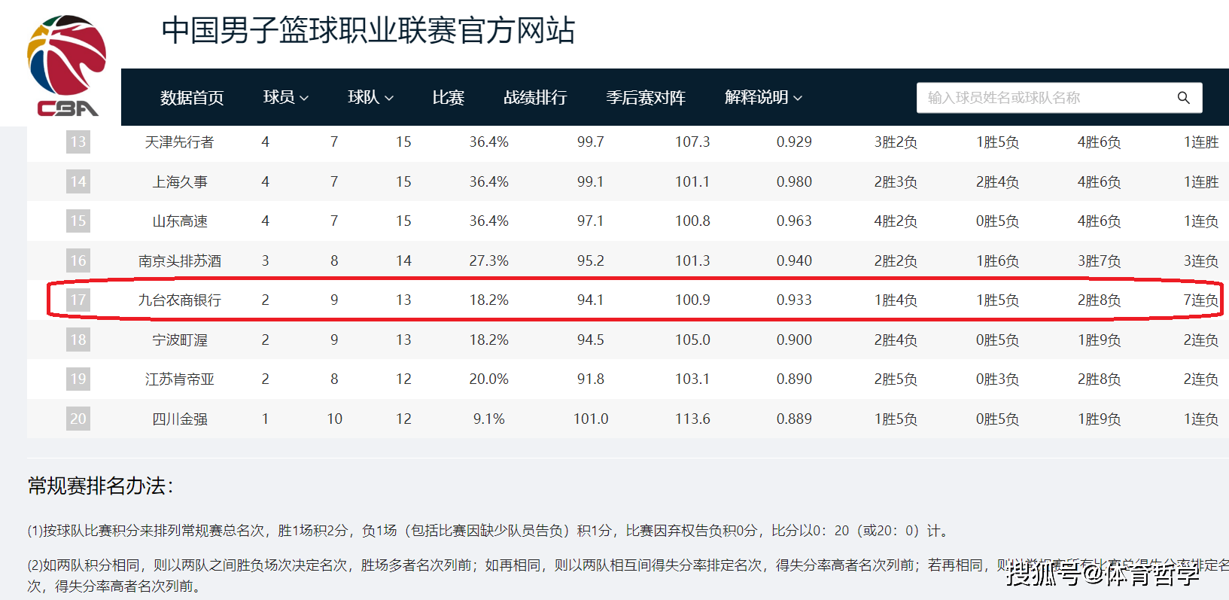This screenshot has height=600, width=1229.
Task: Expand the 解释说明 dropdown menu
Action: [763, 98]
